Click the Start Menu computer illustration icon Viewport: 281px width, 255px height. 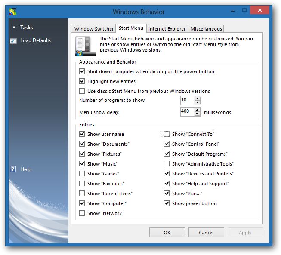click(86, 46)
